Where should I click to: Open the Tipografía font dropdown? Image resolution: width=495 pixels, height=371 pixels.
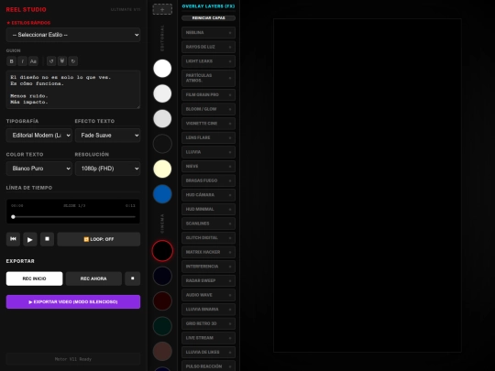pyautogui.click(x=39, y=136)
